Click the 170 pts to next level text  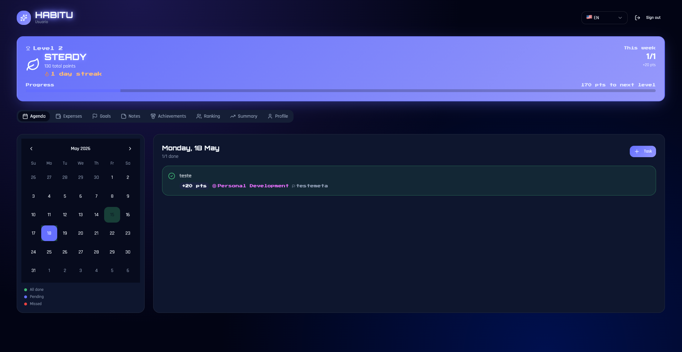pyautogui.click(x=618, y=85)
